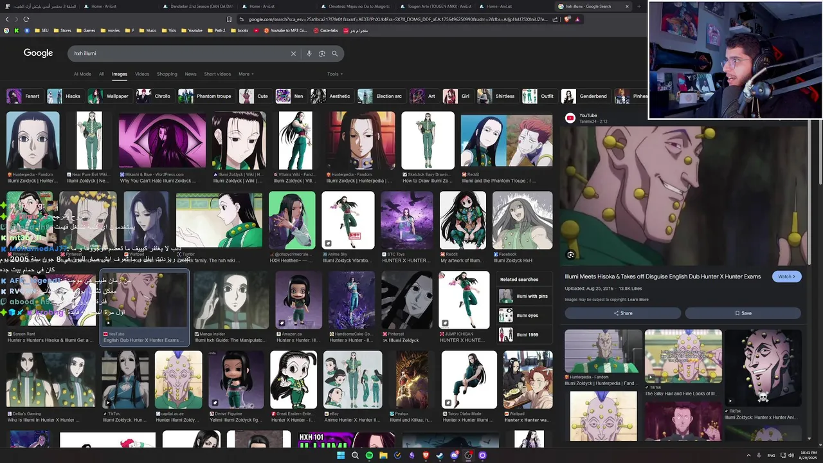Open Discord from the taskbar
The image size is (823, 463).
click(x=455, y=455)
